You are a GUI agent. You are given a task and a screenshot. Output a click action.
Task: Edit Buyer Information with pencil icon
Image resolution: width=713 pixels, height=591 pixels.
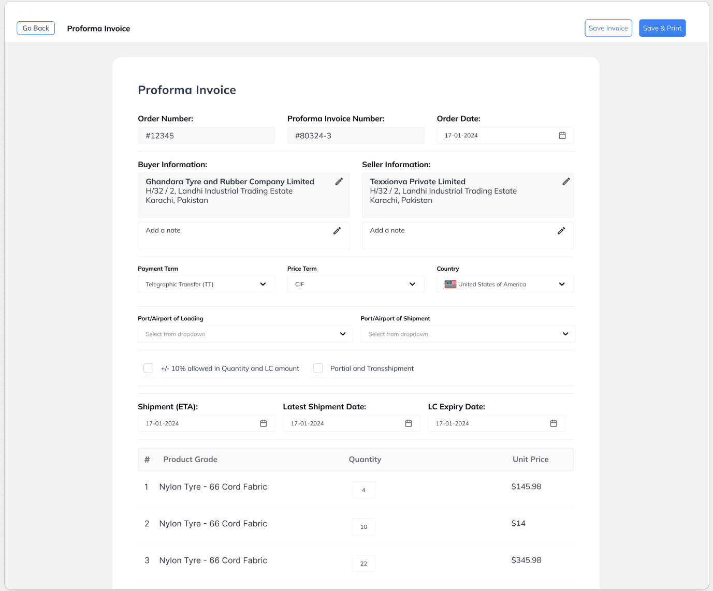coord(339,182)
